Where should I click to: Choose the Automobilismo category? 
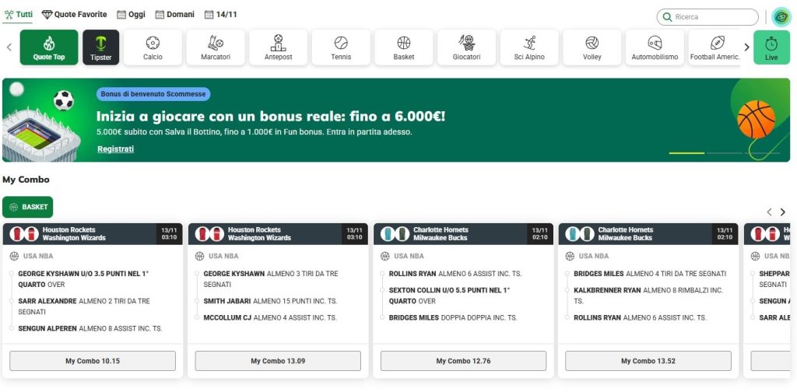coord(655,47)
